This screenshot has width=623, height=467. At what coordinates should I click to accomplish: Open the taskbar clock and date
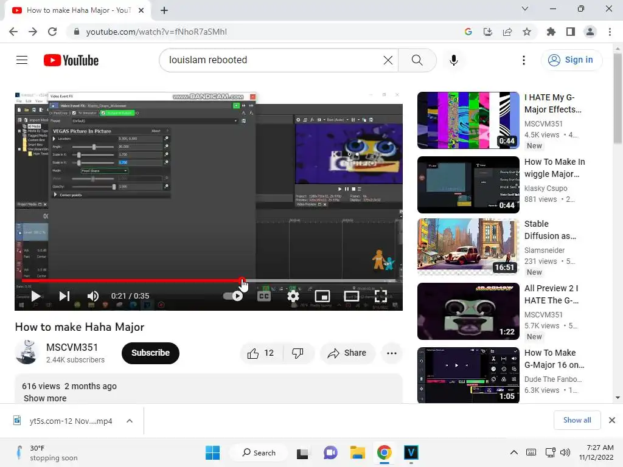(596, 452)
